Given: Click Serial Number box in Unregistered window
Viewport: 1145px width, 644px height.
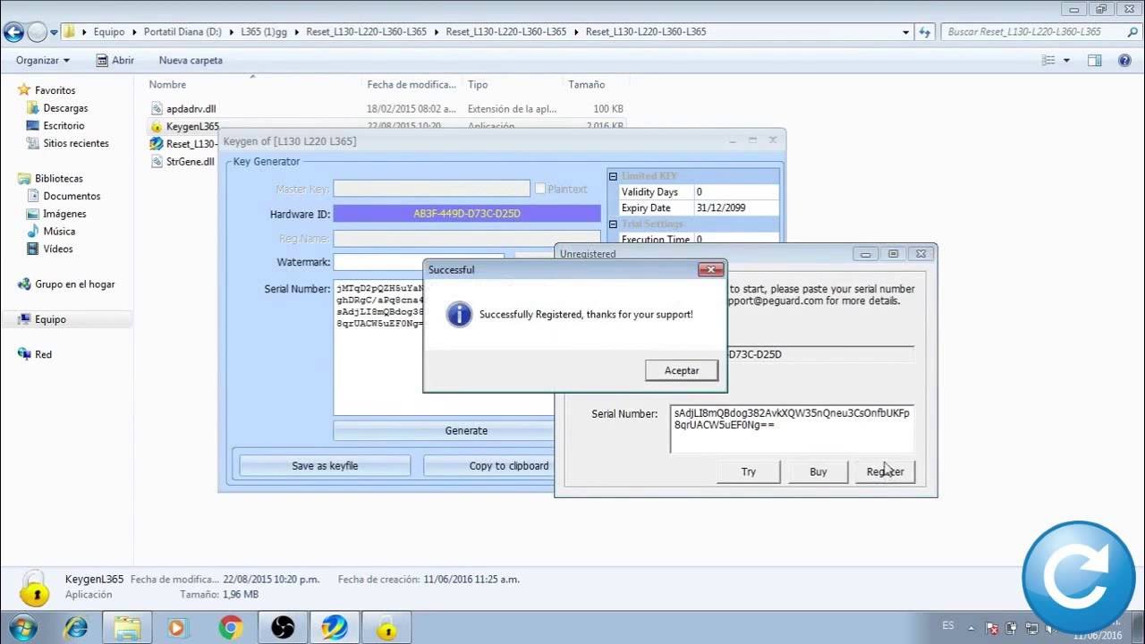Looking at the screenshot, I should [x=792, y=428].
